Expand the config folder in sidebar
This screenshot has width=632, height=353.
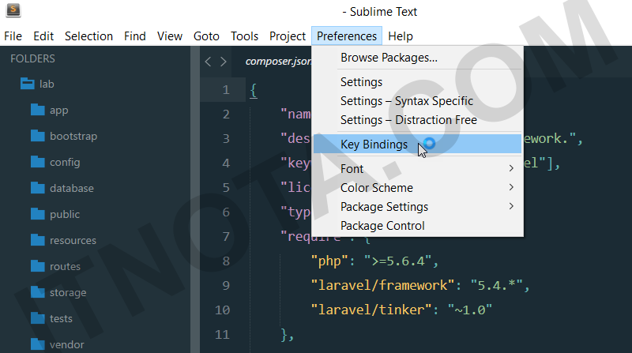(x=65, y=163)
